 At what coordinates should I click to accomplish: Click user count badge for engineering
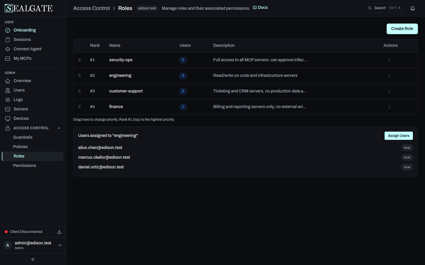tap(183, 76)
